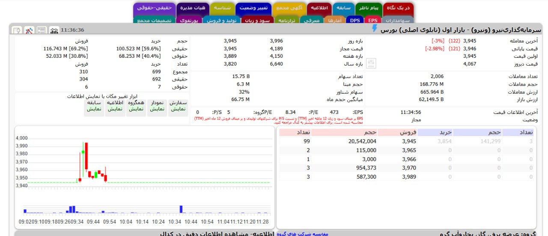Toggle نمایش under سفارش
The height and width of the screenshot is (236, 548).
[178, 109]
